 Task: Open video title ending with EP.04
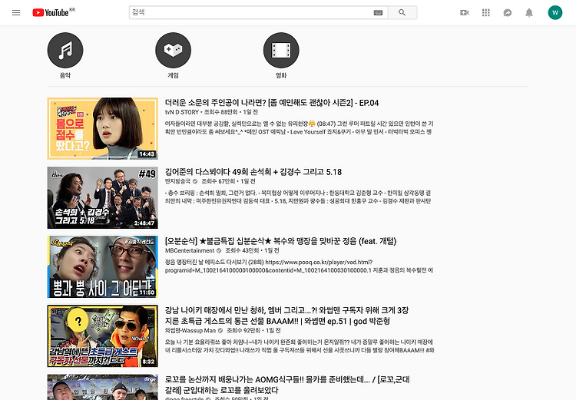click(272, 103)
